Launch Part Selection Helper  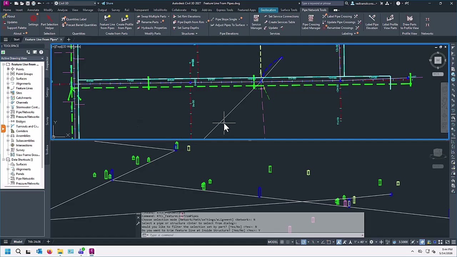point(49,22)
